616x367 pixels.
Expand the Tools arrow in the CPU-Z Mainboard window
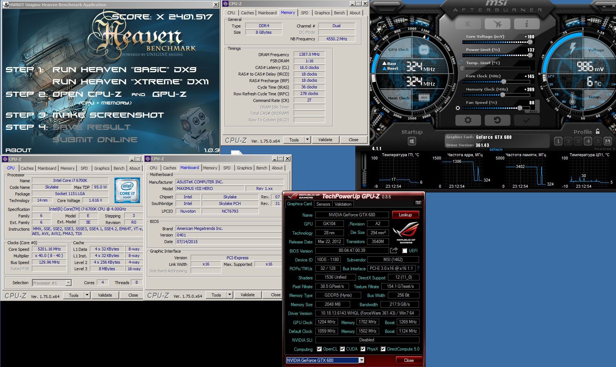230,295
